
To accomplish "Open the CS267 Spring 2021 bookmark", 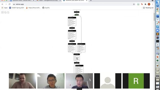I will tap(17, 8).
